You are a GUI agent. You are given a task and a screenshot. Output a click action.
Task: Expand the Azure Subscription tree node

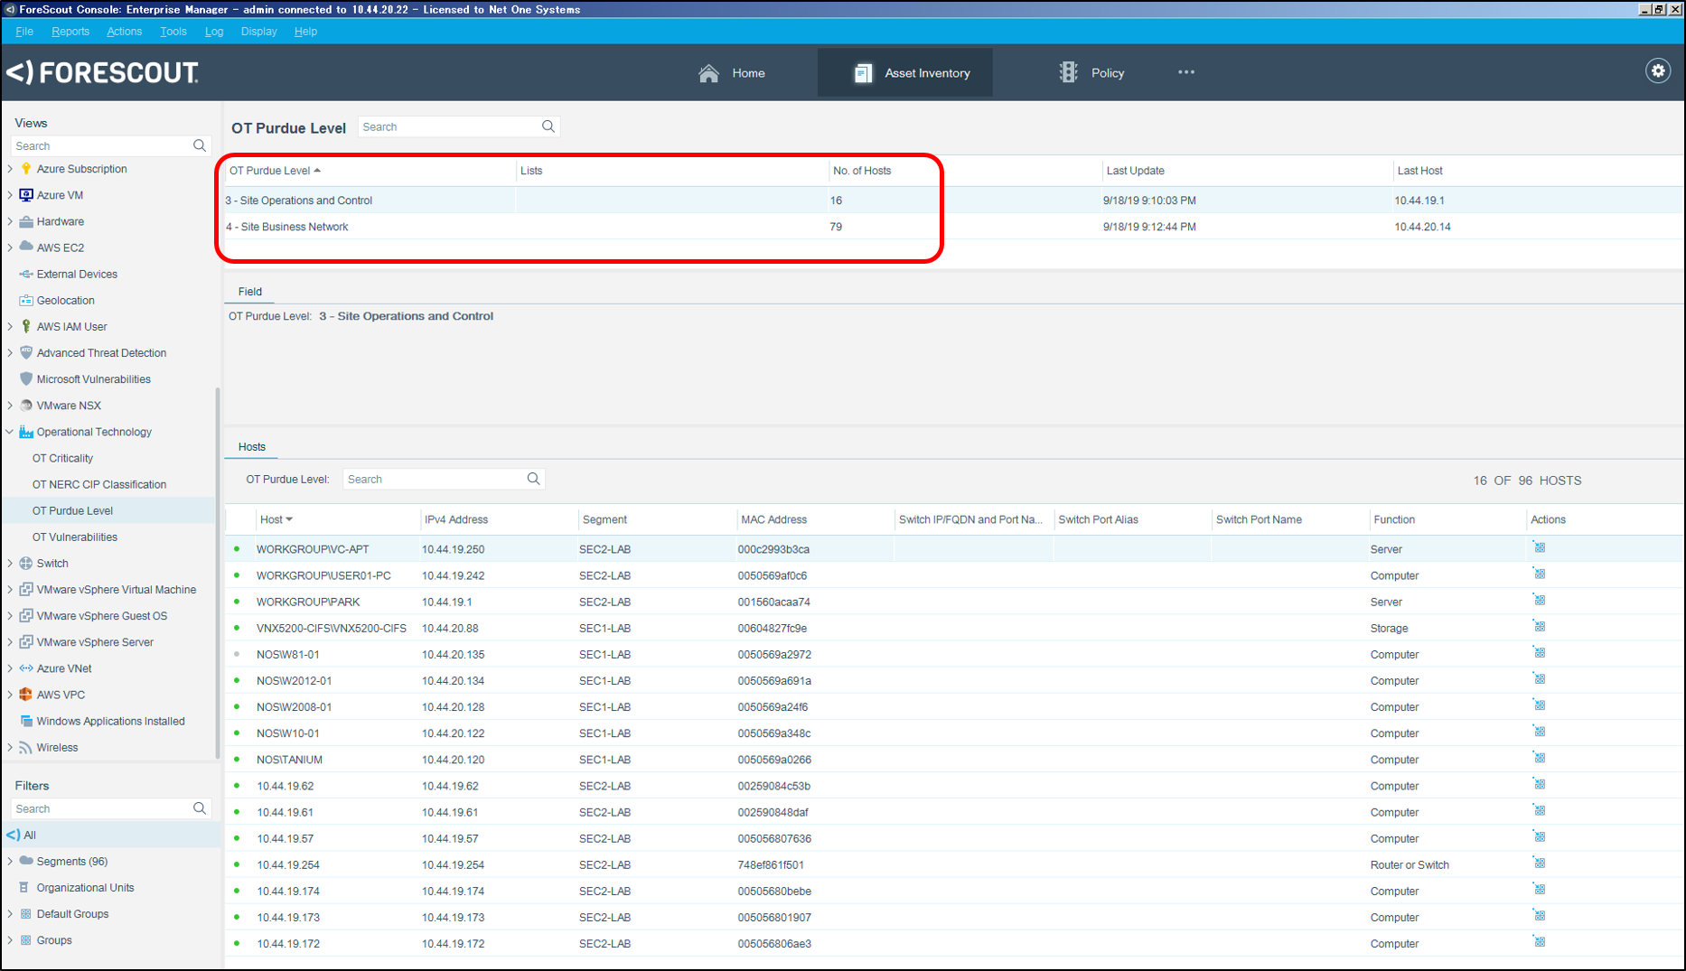click(x=10, y=169)
